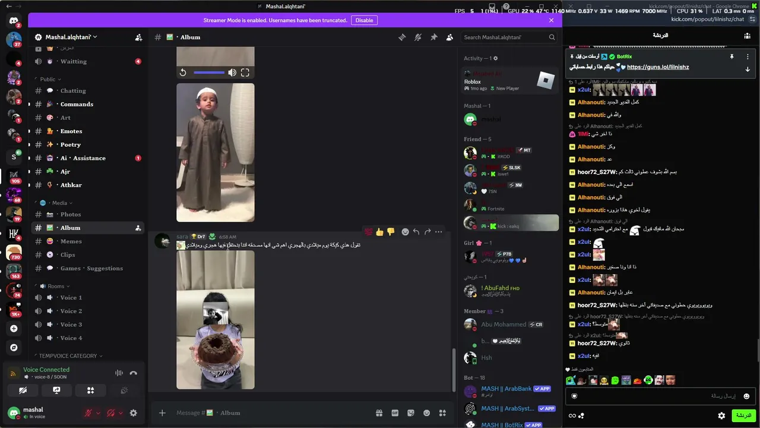The image size is (760, 428).
Task: Open voice noise suppression waveform icon
Action: point(119,373)
